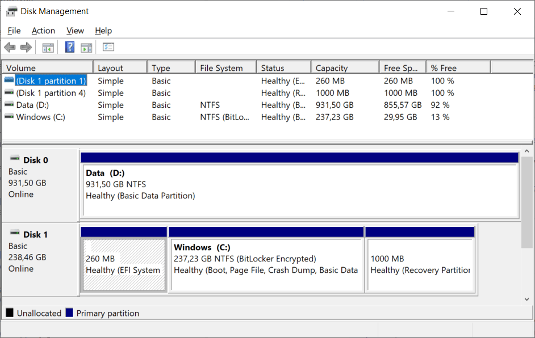Open the File menu
Viewport: 535px width, 338px height.
tap(14, 31)
